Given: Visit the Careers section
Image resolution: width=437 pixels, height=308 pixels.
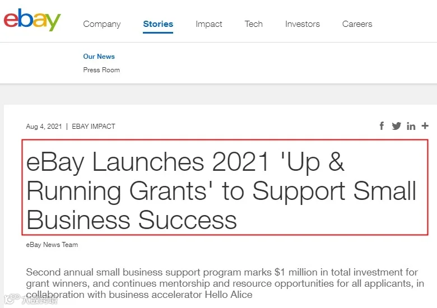Looking at the screenshot, I should click(357, 24).
